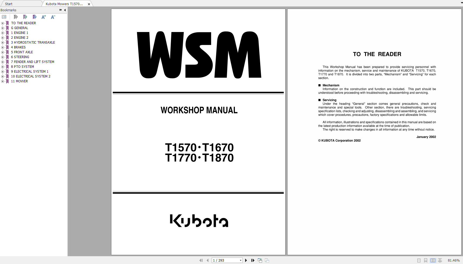The height and width of the screenshot is (264, 463).
Task: Click the TO THE READER heading
Action: [x=377, y=54]
